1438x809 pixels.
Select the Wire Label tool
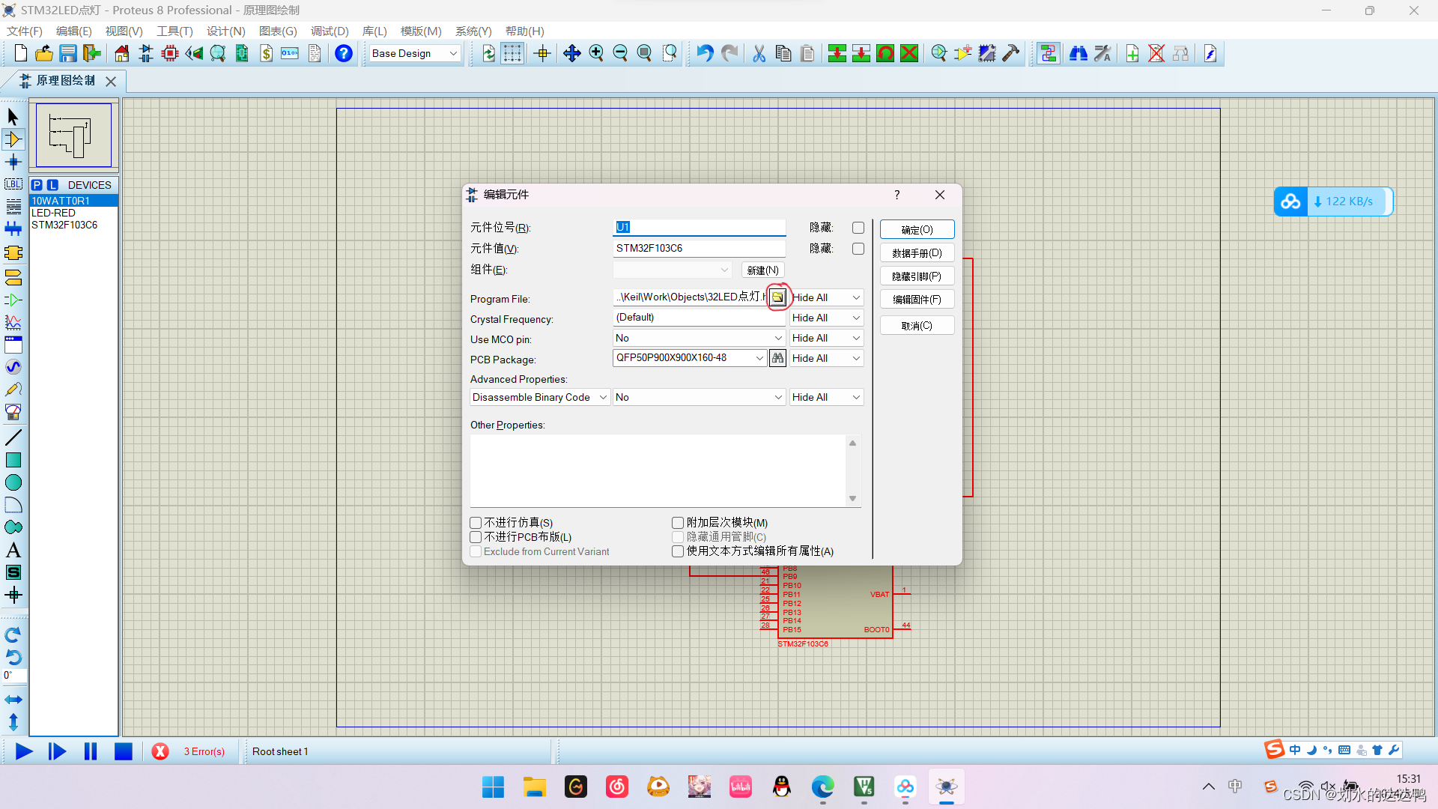coord(13,184)
